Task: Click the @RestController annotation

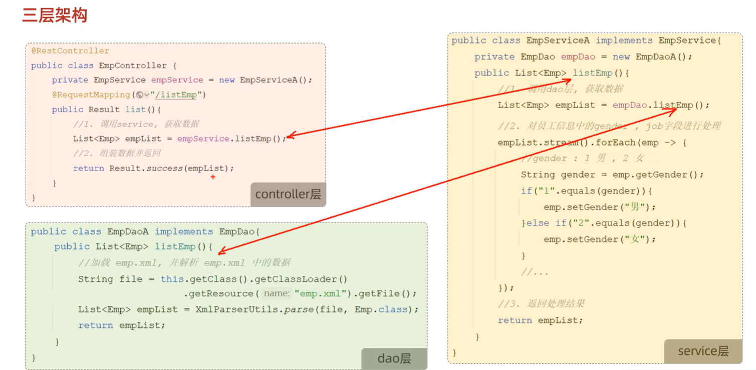Action: click(x=70, y=51)
